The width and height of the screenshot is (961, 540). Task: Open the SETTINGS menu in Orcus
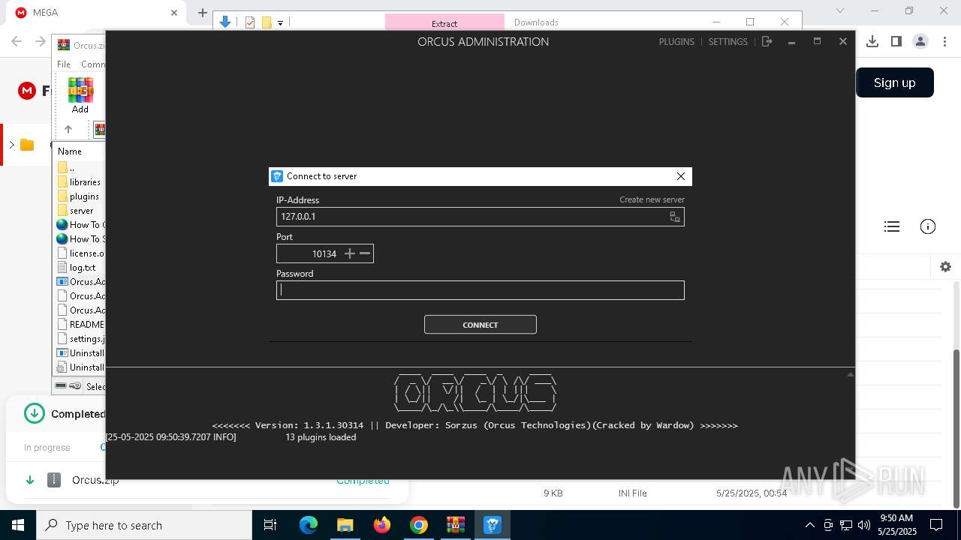click(x=728, y=42)
